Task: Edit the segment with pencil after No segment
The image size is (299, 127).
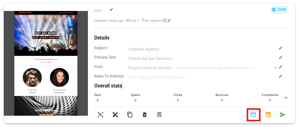Action: click(169, 20)
